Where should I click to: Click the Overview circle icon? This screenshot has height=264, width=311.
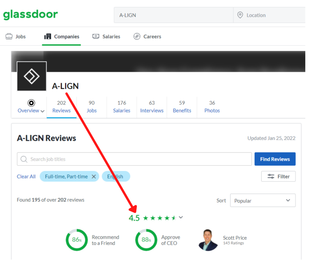tap(31, 103)
